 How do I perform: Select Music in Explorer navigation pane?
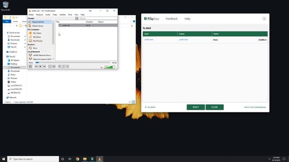[13, 75]
